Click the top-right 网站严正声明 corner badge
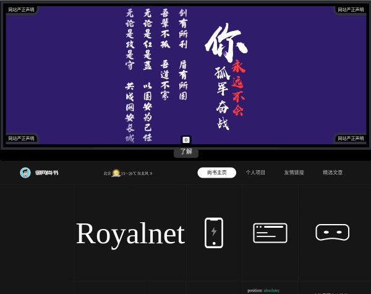The width and height of the screenshot is (371, 294). click(351, 9)
